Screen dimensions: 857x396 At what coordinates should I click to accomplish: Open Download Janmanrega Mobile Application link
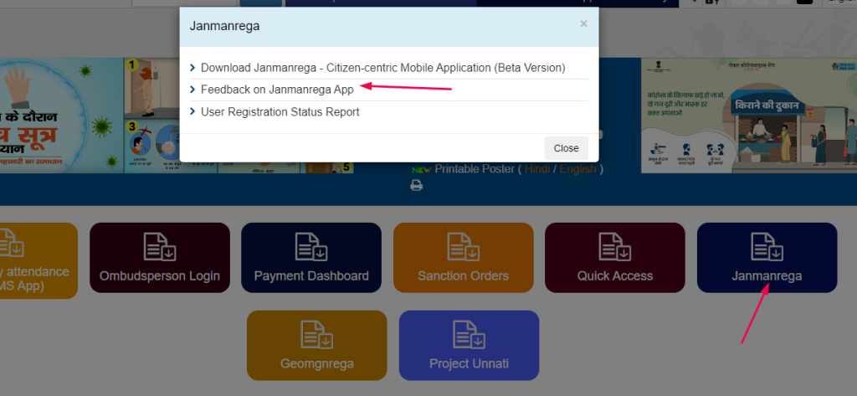[382, 69]
